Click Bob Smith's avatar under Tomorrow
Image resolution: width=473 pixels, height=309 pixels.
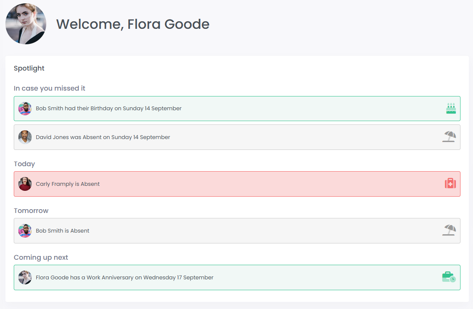25,230
